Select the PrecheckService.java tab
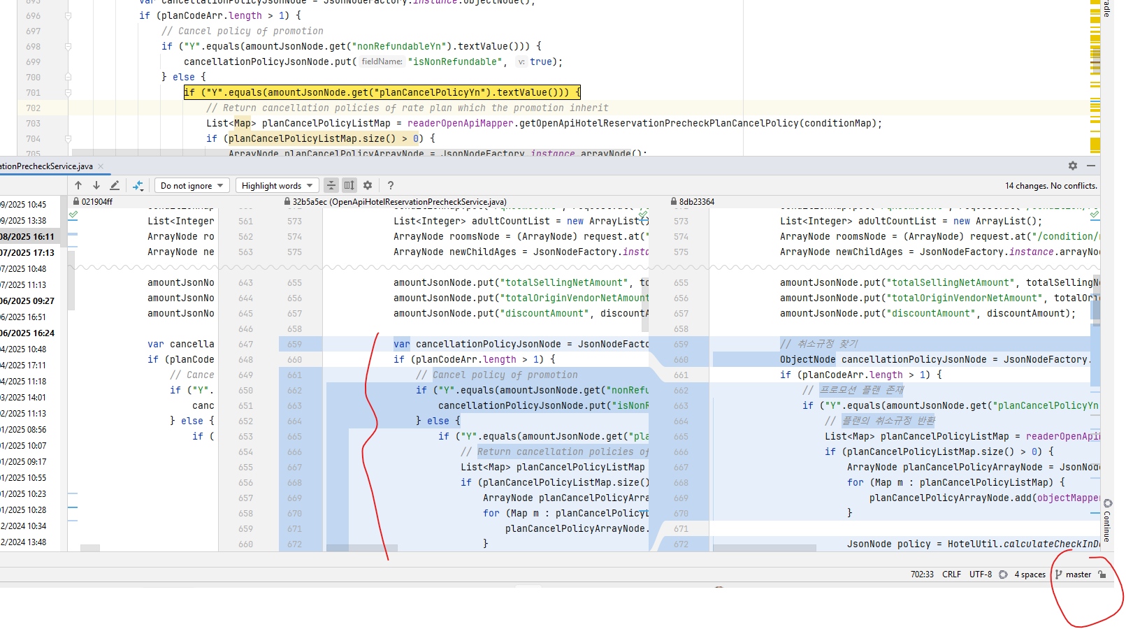 [46, 166]
